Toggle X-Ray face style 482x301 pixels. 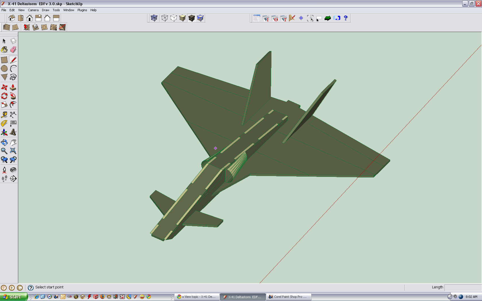(154, 18)
